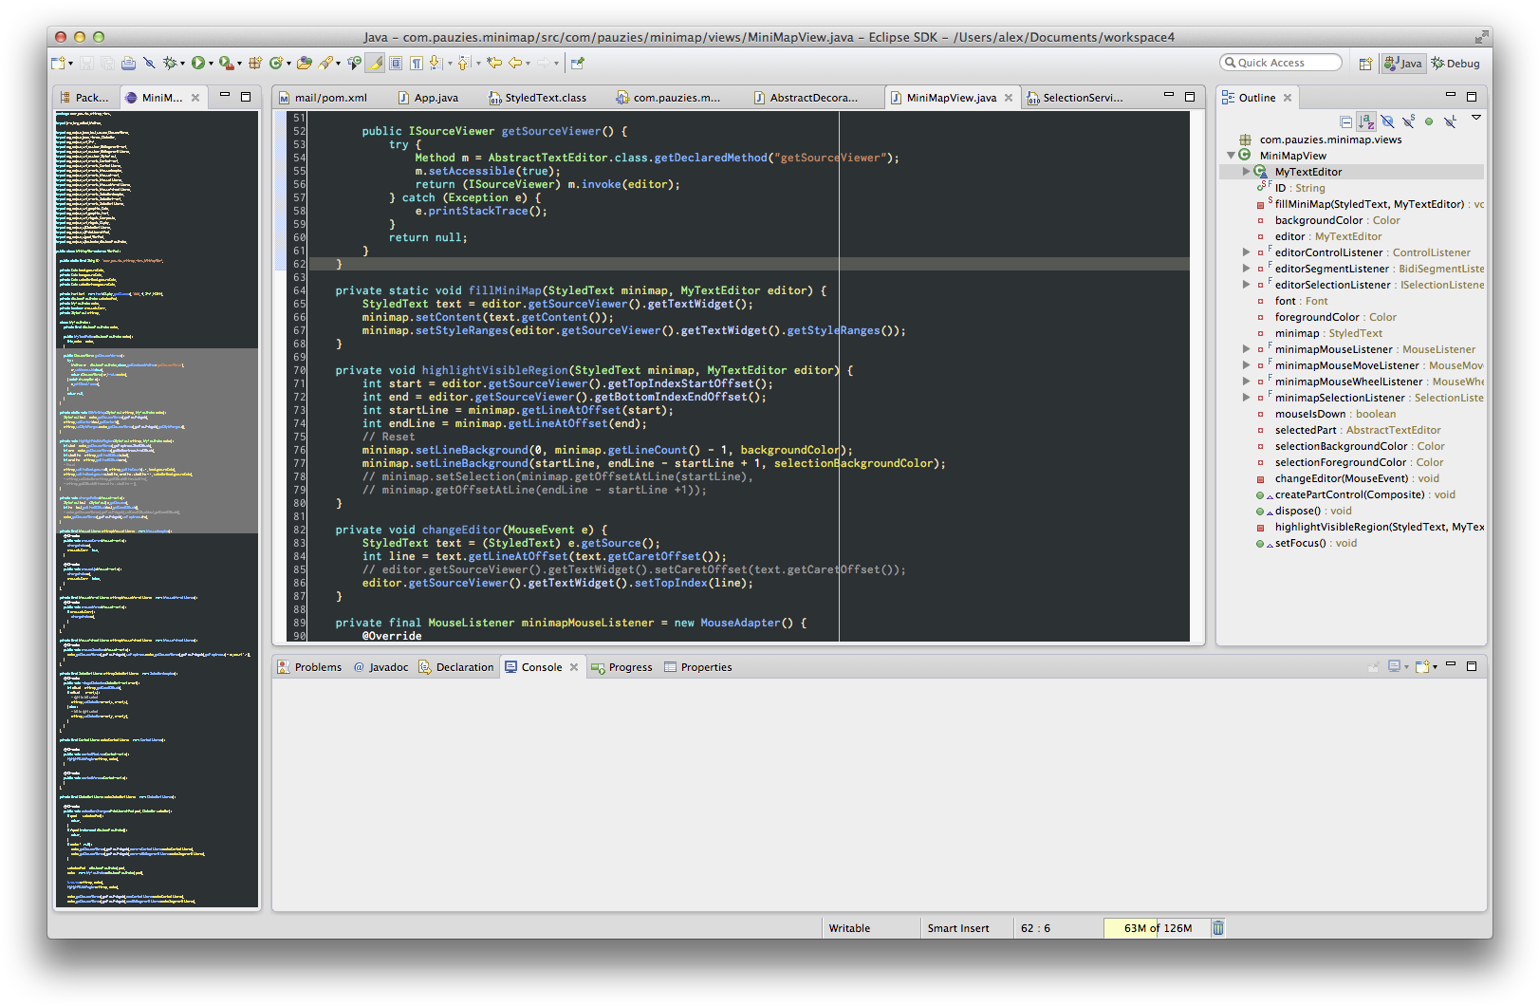Image resolution: width=1539 pixels, height=1006 pixels.
Task: Click the heap memory usage bar
Action: pos(1157,928)
